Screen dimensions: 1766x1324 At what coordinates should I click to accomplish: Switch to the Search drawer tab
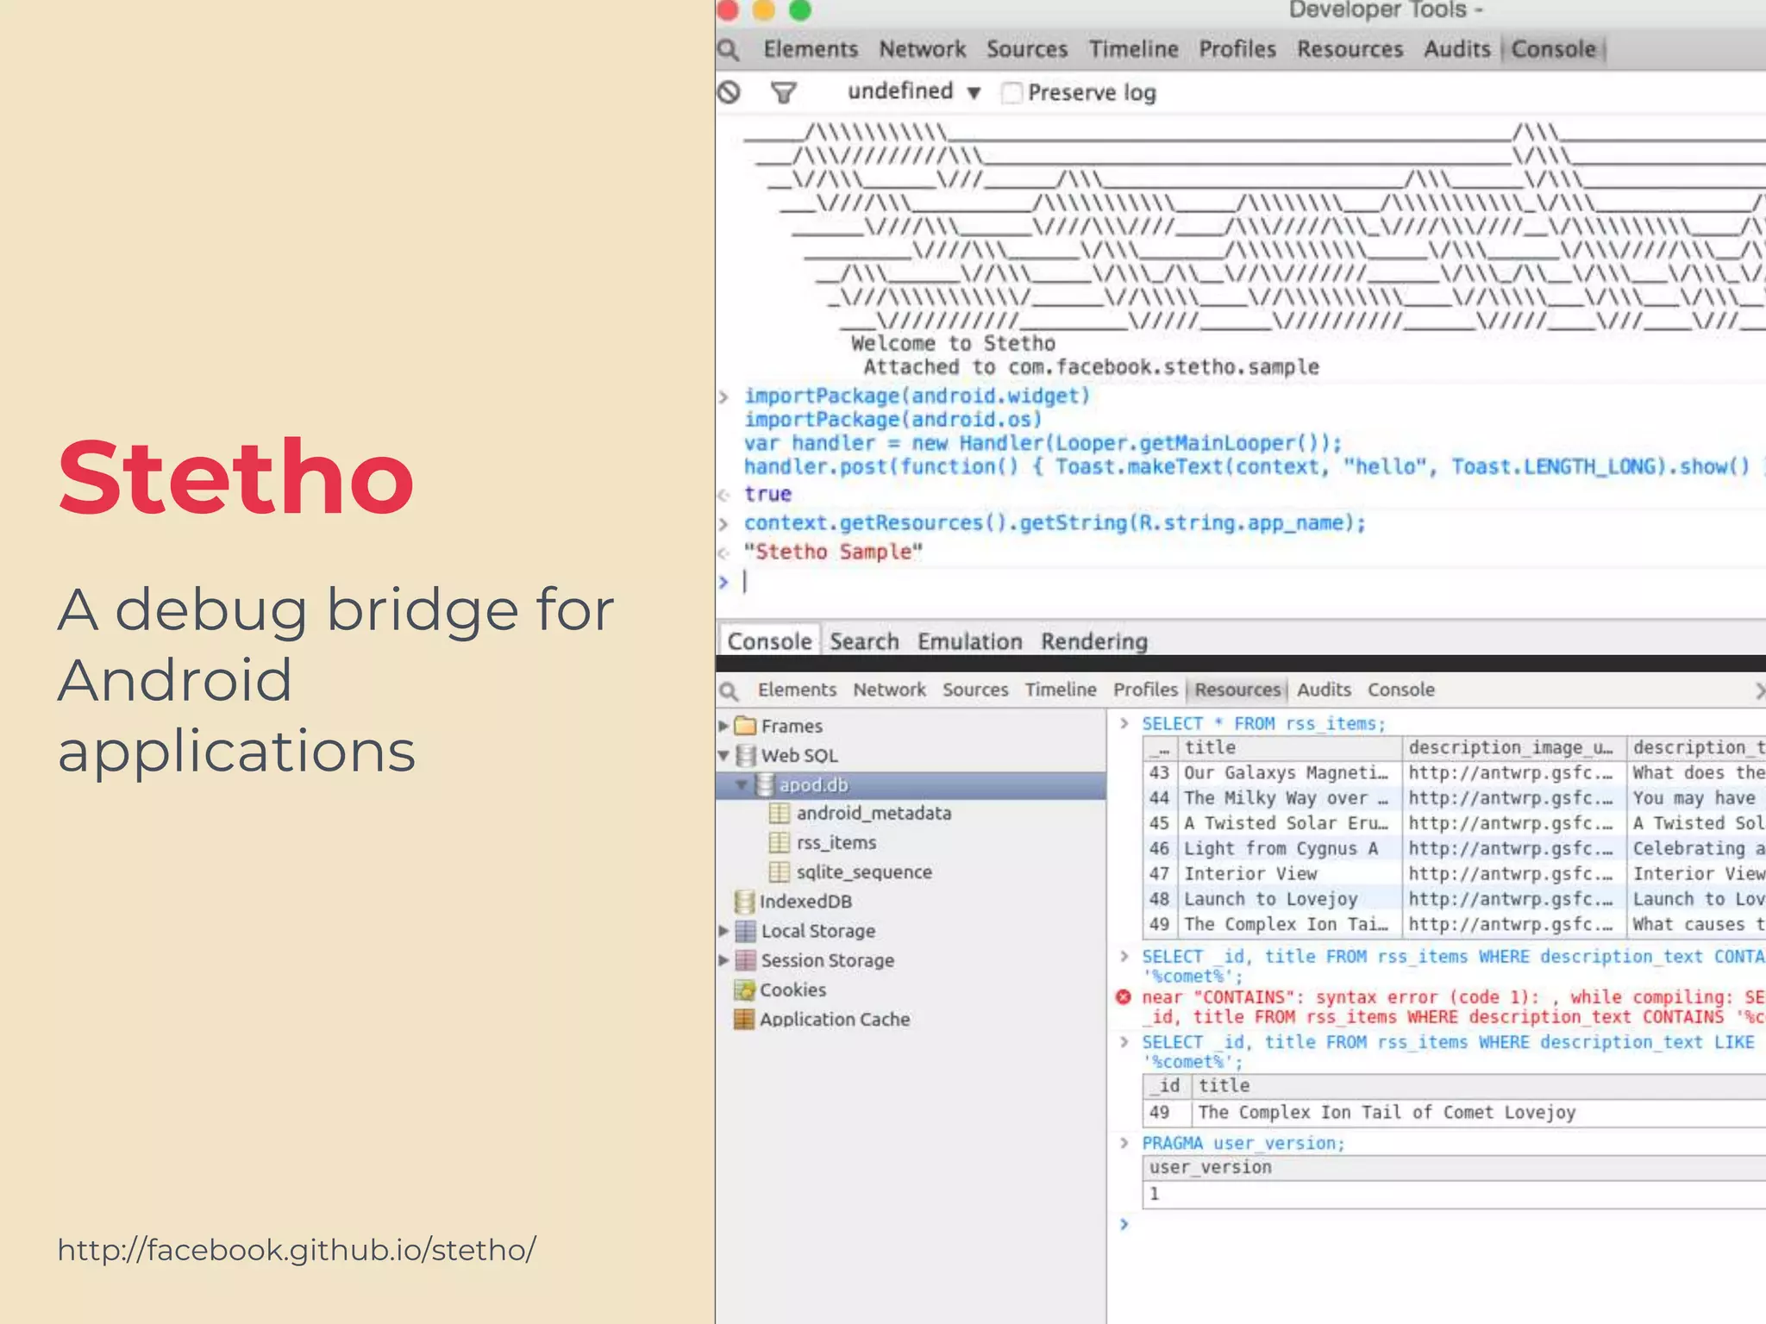click(864, 641)
